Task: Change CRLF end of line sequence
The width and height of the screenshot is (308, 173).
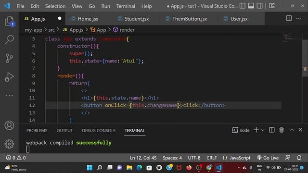Action: click(x=212, y=158)
